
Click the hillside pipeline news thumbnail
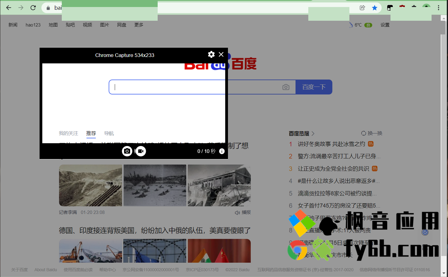click(x=90, y=185)
